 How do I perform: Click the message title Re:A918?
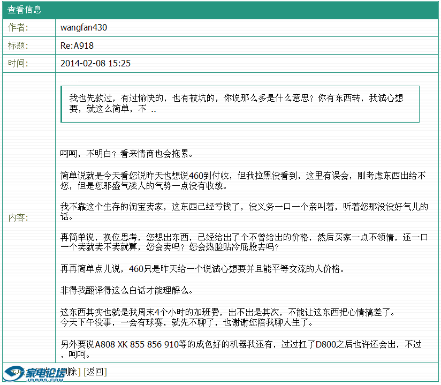tap(77, 46)
